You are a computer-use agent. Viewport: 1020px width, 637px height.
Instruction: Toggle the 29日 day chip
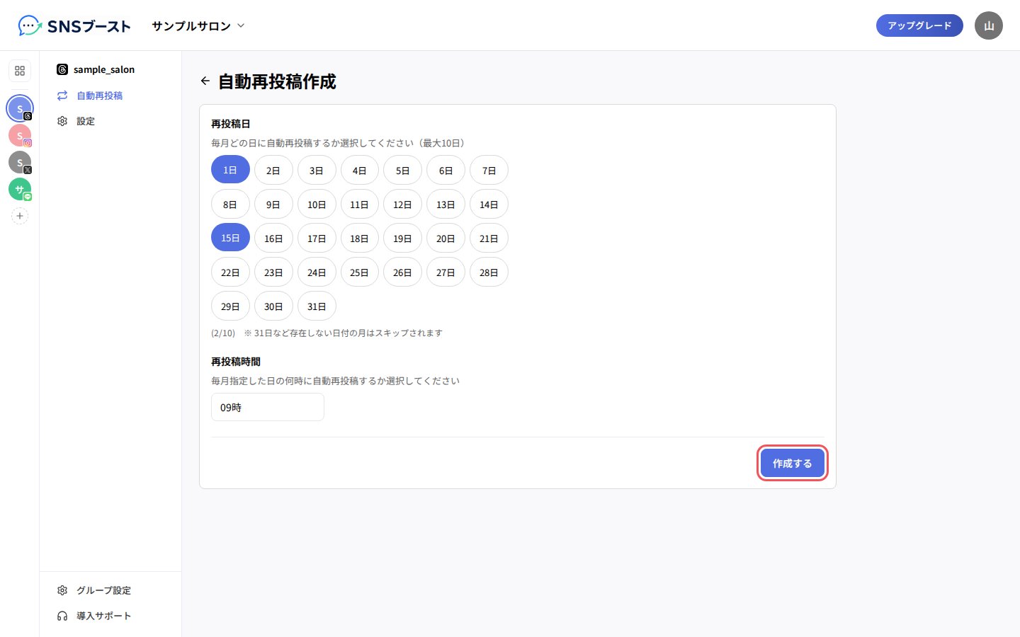point(230,306)
